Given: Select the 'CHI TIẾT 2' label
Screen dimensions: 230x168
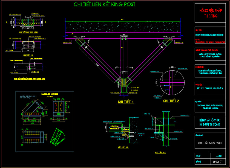Looking at the screenshot, I should point(171,101).
